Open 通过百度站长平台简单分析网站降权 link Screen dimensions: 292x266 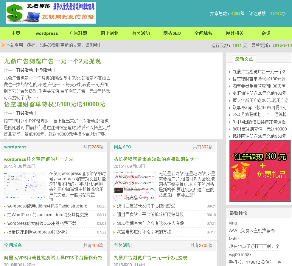(x=150, y=215)
